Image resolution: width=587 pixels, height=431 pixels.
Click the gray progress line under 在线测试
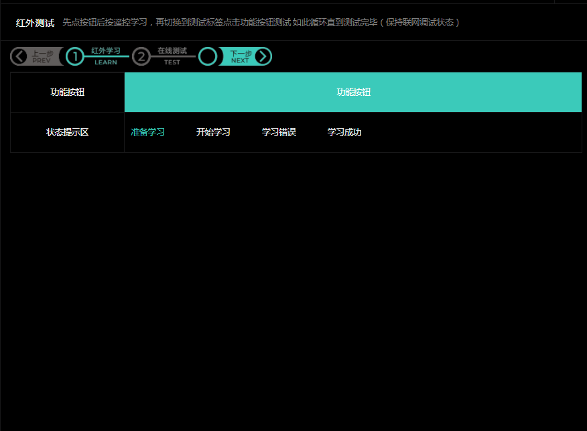172,57
